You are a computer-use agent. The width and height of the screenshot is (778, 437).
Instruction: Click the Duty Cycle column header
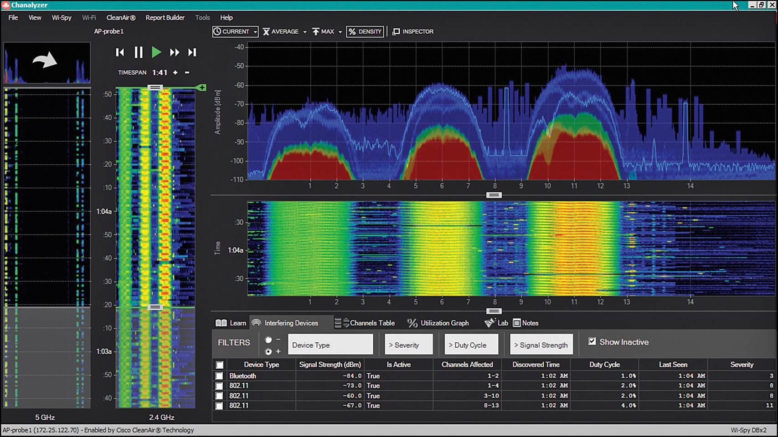click(604, 365)
